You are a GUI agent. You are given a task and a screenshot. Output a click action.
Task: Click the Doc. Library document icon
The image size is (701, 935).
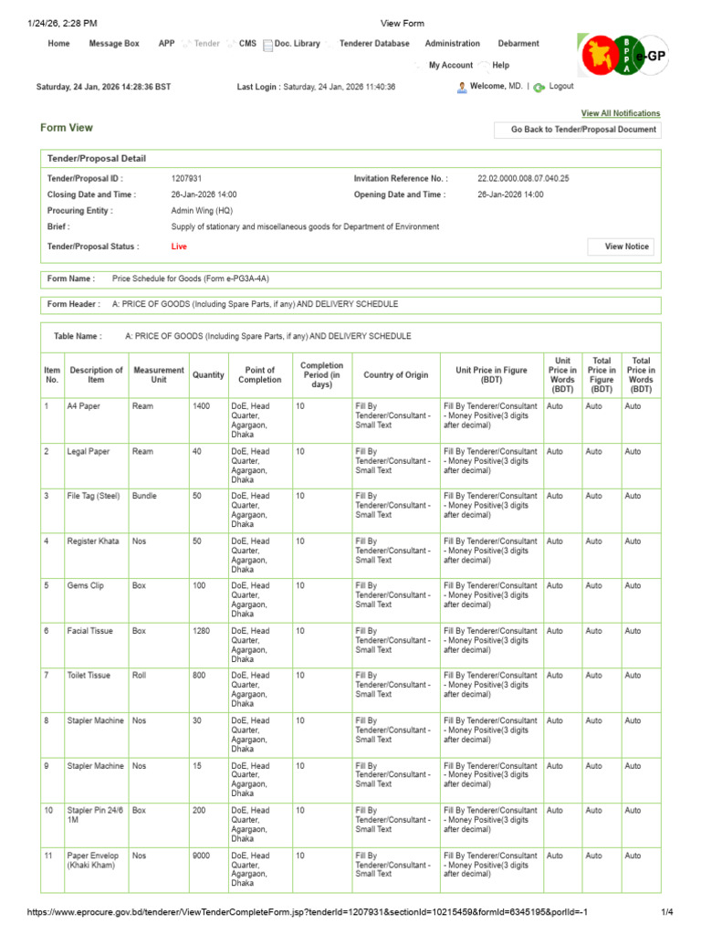[267, 45]
